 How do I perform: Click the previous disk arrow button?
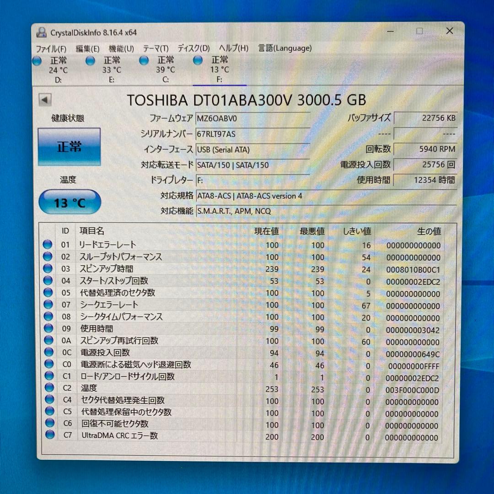(45, 100)
